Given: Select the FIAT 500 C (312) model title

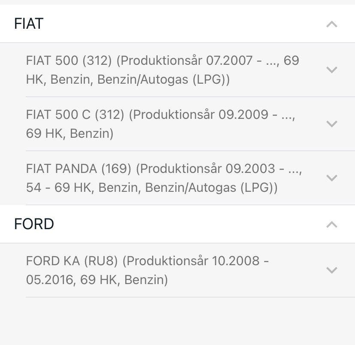Looking at the screenshot, I should 75,115.
